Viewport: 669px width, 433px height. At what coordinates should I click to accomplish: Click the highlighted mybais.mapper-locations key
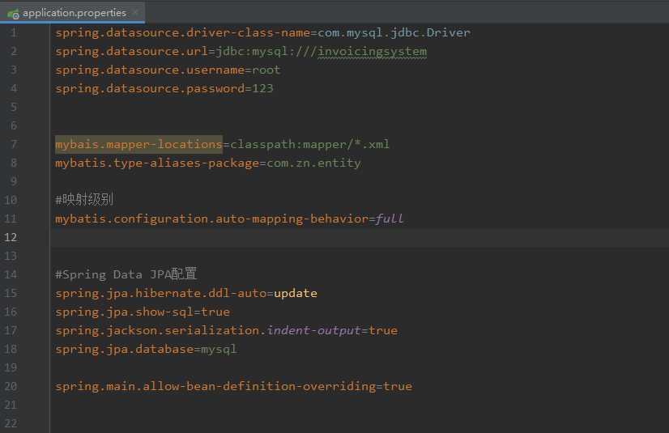(138, 145)
